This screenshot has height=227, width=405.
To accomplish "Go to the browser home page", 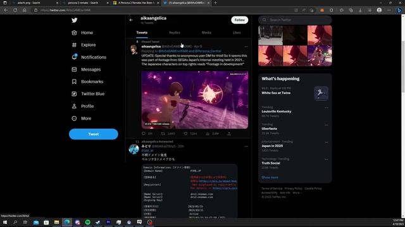I will 24,10.
